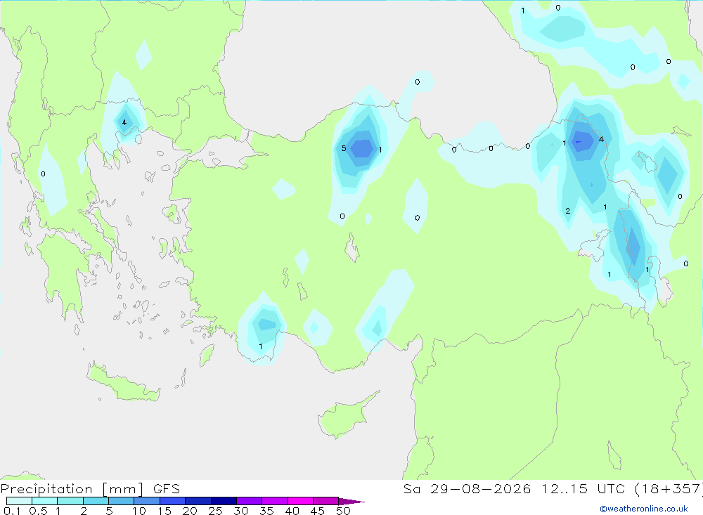Click the '40' legend scale label
Viewport: 703px width, 515px height.
coord(292,511)
